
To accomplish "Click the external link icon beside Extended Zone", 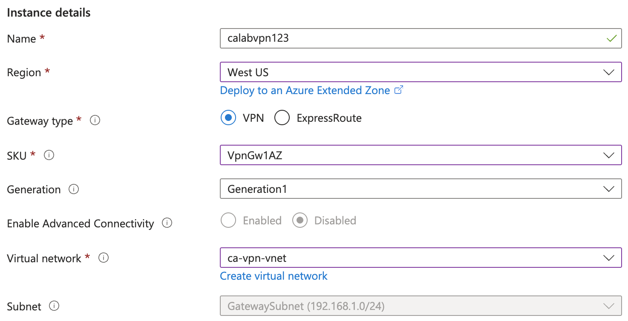I will [399, 90].
